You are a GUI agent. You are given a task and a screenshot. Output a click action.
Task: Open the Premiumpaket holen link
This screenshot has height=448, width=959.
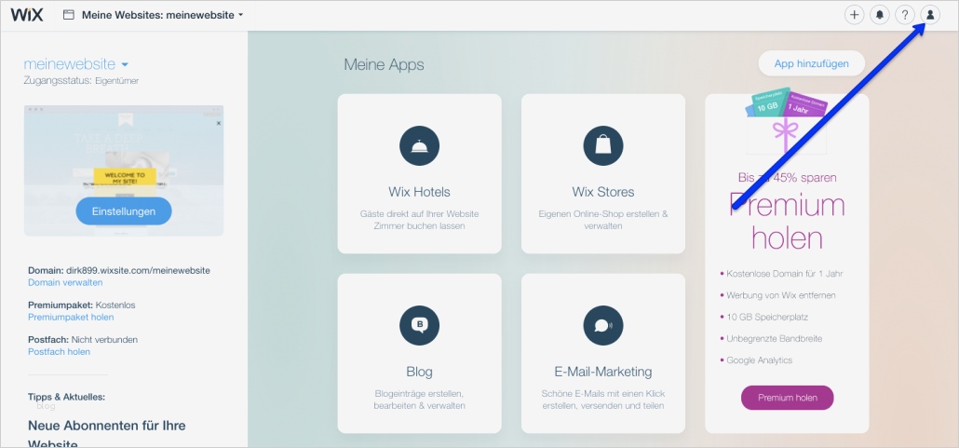coord(71,317)
